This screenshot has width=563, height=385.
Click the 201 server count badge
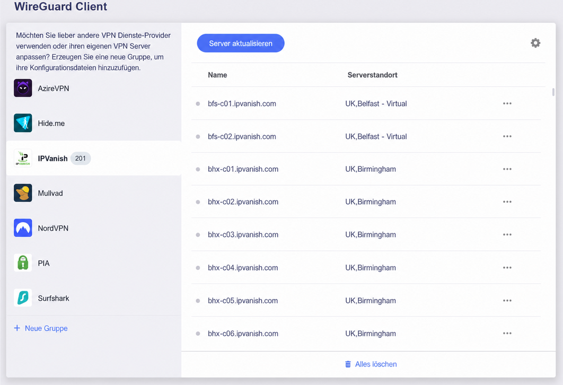(x=81, y=159)
